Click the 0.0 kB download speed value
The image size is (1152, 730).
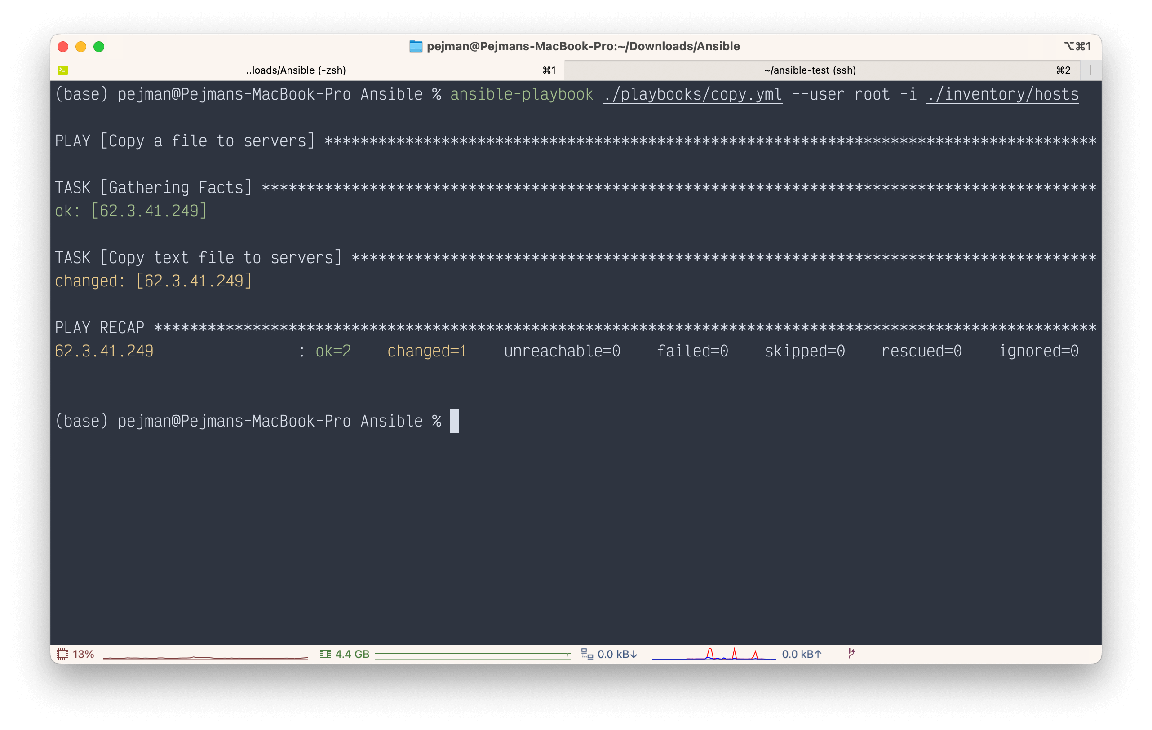click(617, 654)
